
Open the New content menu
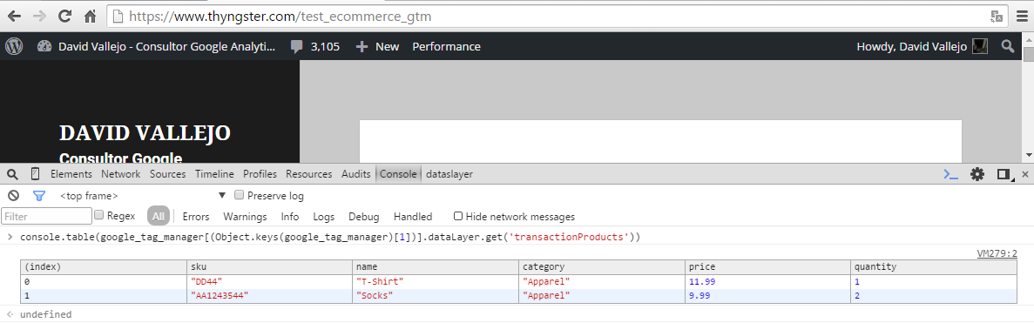click(x=378, y=46)
